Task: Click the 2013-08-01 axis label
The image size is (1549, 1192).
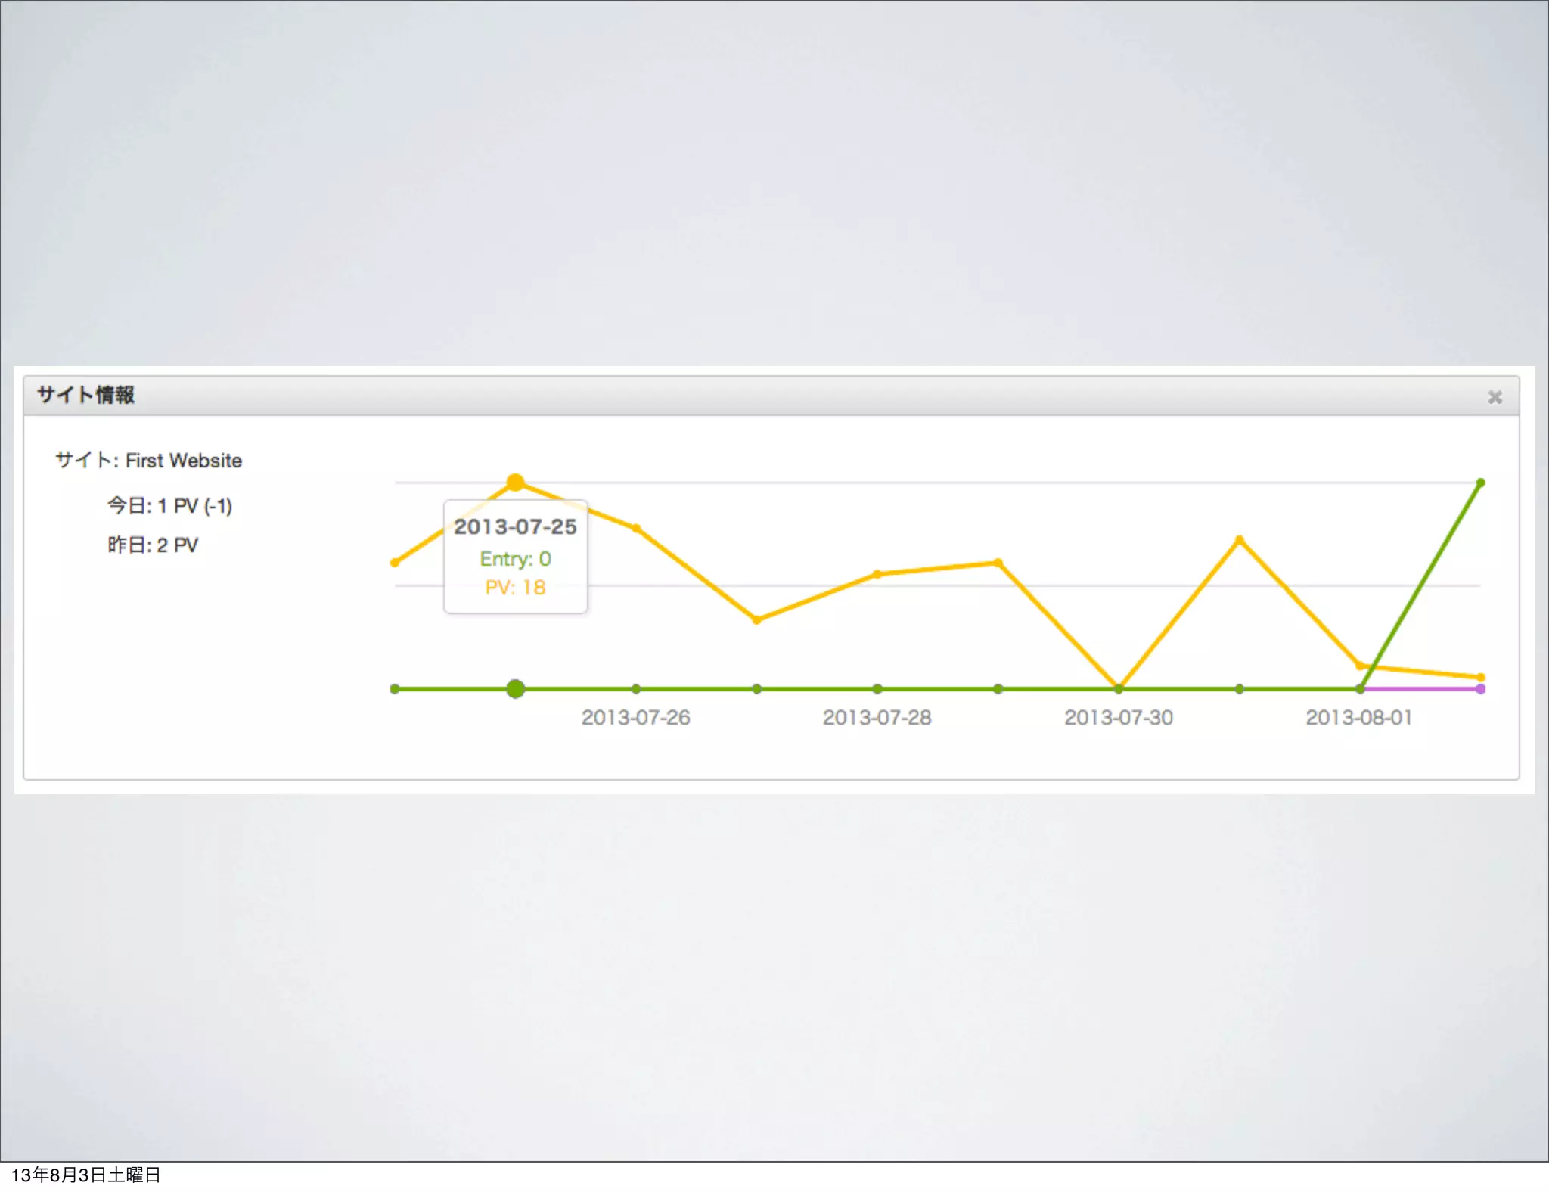Action: click(1358, 718)
